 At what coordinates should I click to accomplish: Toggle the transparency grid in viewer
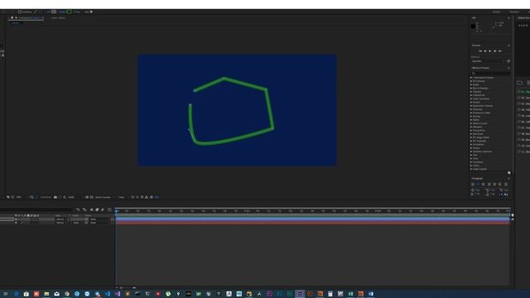pos(91,197)
